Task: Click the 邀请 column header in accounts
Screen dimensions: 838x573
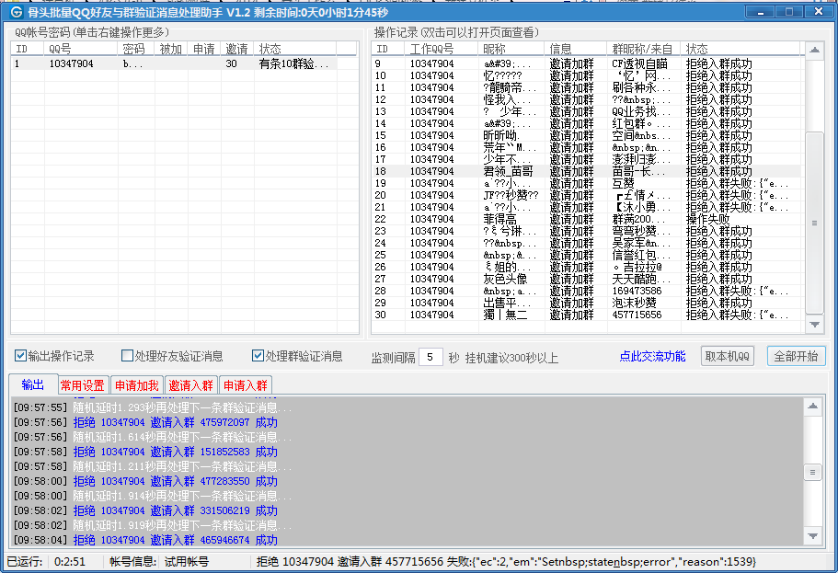Action: (237, 49)
